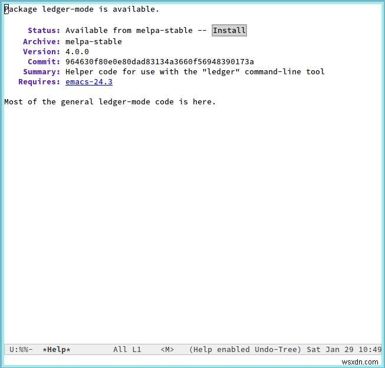Viewport: 385px width, 368px height.
Task: Click the 'Package ledger-mode is available.' heading line
Action: (x=81, y=9)
